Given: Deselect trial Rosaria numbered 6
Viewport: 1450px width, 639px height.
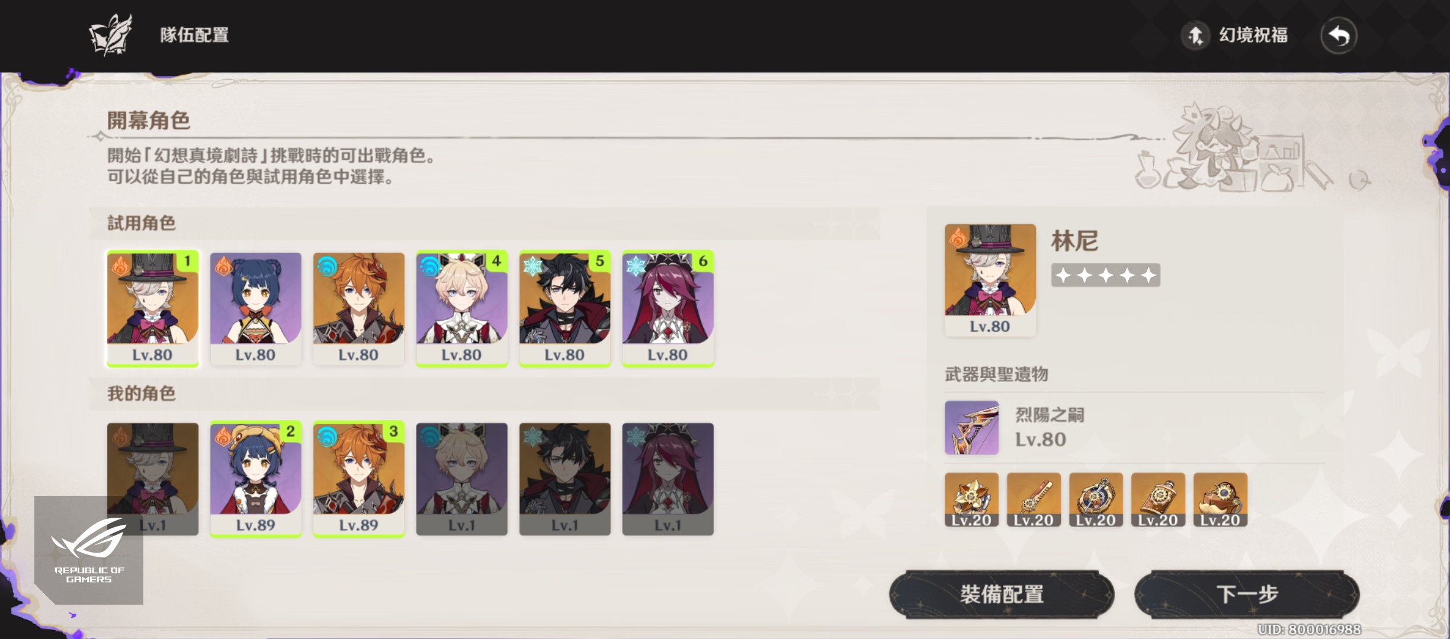Looking at the screenshot, I should point(668,308).
